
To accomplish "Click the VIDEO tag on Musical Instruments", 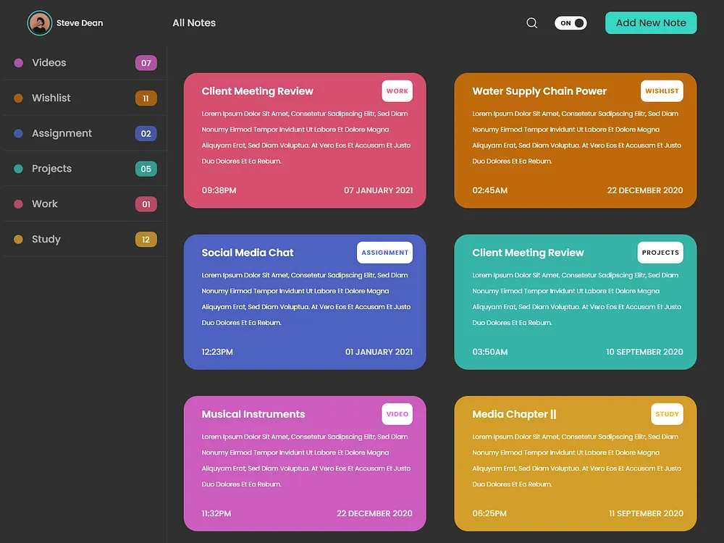I will (x=397, y=414).
